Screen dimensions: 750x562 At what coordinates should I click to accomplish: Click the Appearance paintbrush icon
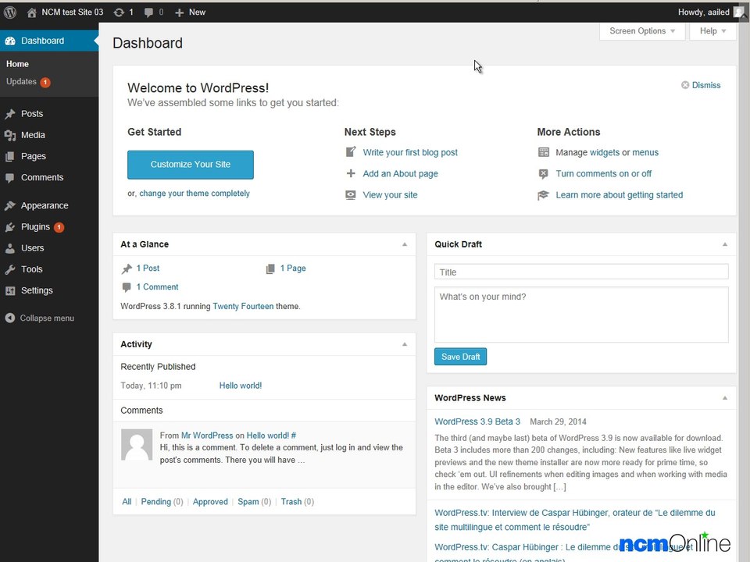point(10,206)
